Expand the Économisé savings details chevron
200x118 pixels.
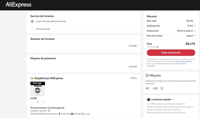195,26
